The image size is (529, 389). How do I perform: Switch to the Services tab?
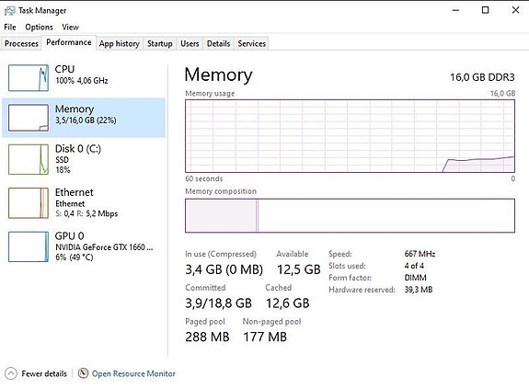252,43
